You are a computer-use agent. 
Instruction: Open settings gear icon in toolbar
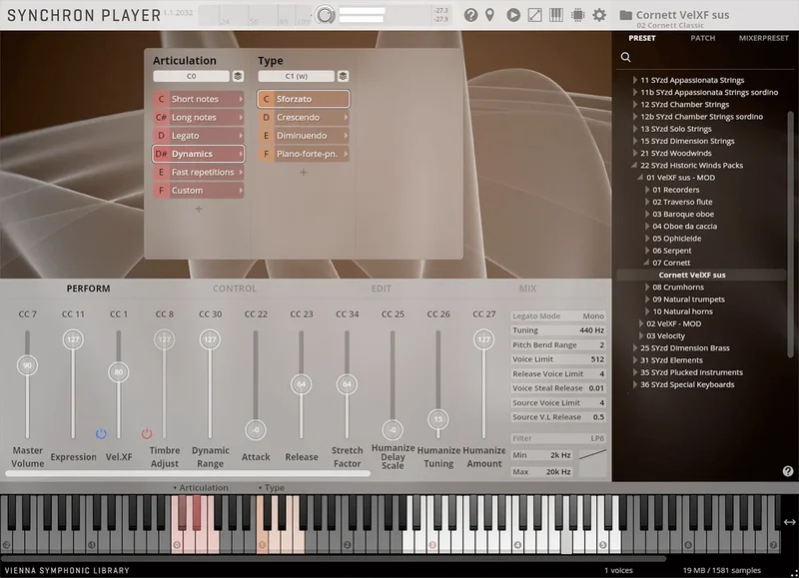point(599,15)
